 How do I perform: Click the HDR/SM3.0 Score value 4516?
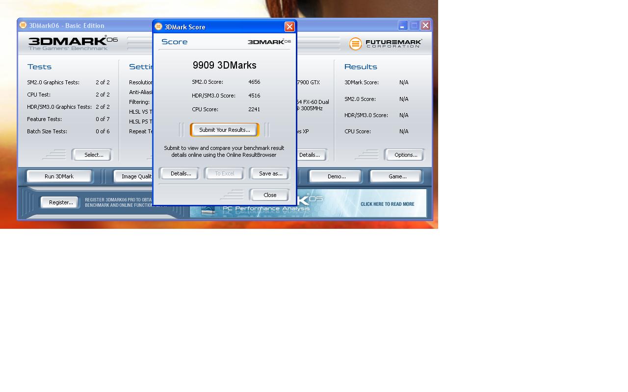tap(254, 96)
